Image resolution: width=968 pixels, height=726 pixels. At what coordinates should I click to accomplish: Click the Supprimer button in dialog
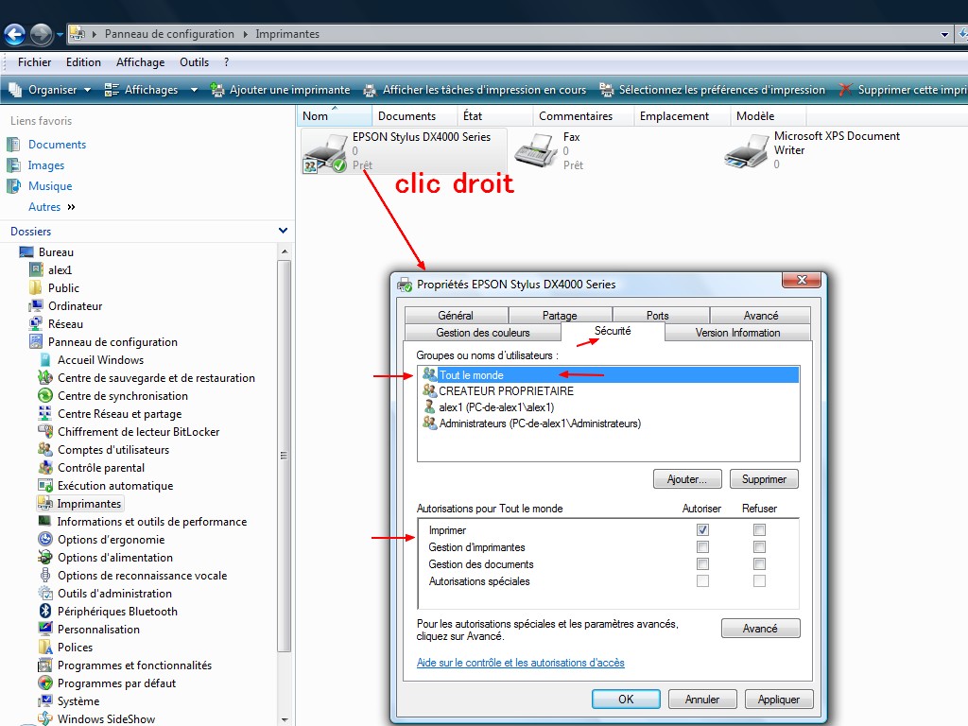point(764,479)
